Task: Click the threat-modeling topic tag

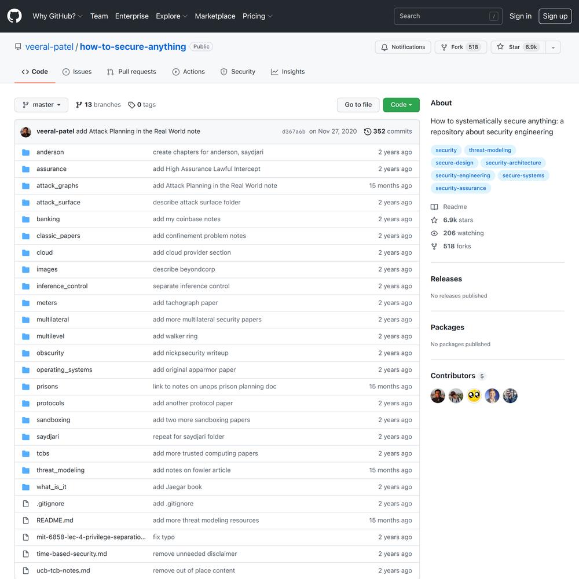Action: 490,151
